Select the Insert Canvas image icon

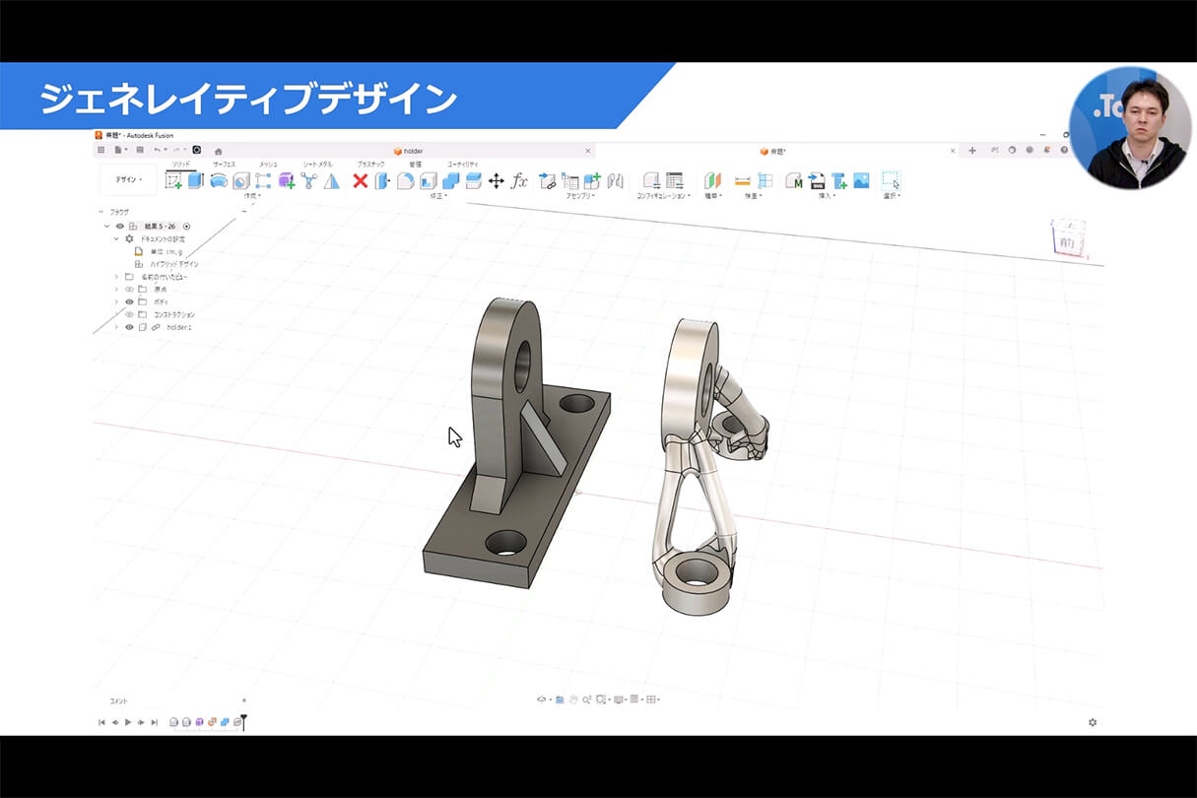[x=862, y=180]
